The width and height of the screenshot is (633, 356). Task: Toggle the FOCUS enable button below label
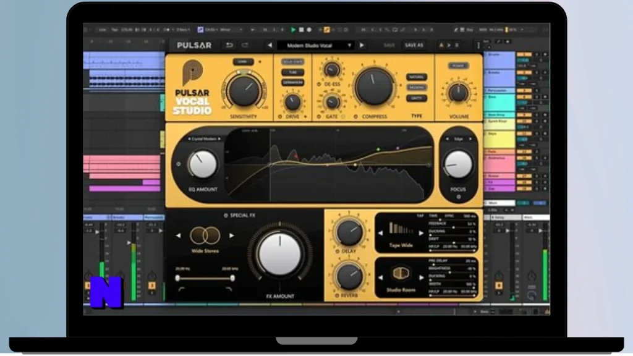[459, 197]
